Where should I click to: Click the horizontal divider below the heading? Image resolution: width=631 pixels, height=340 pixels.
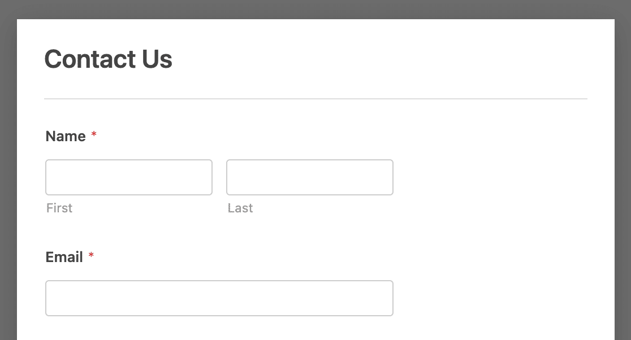click(x=315, y=99)
